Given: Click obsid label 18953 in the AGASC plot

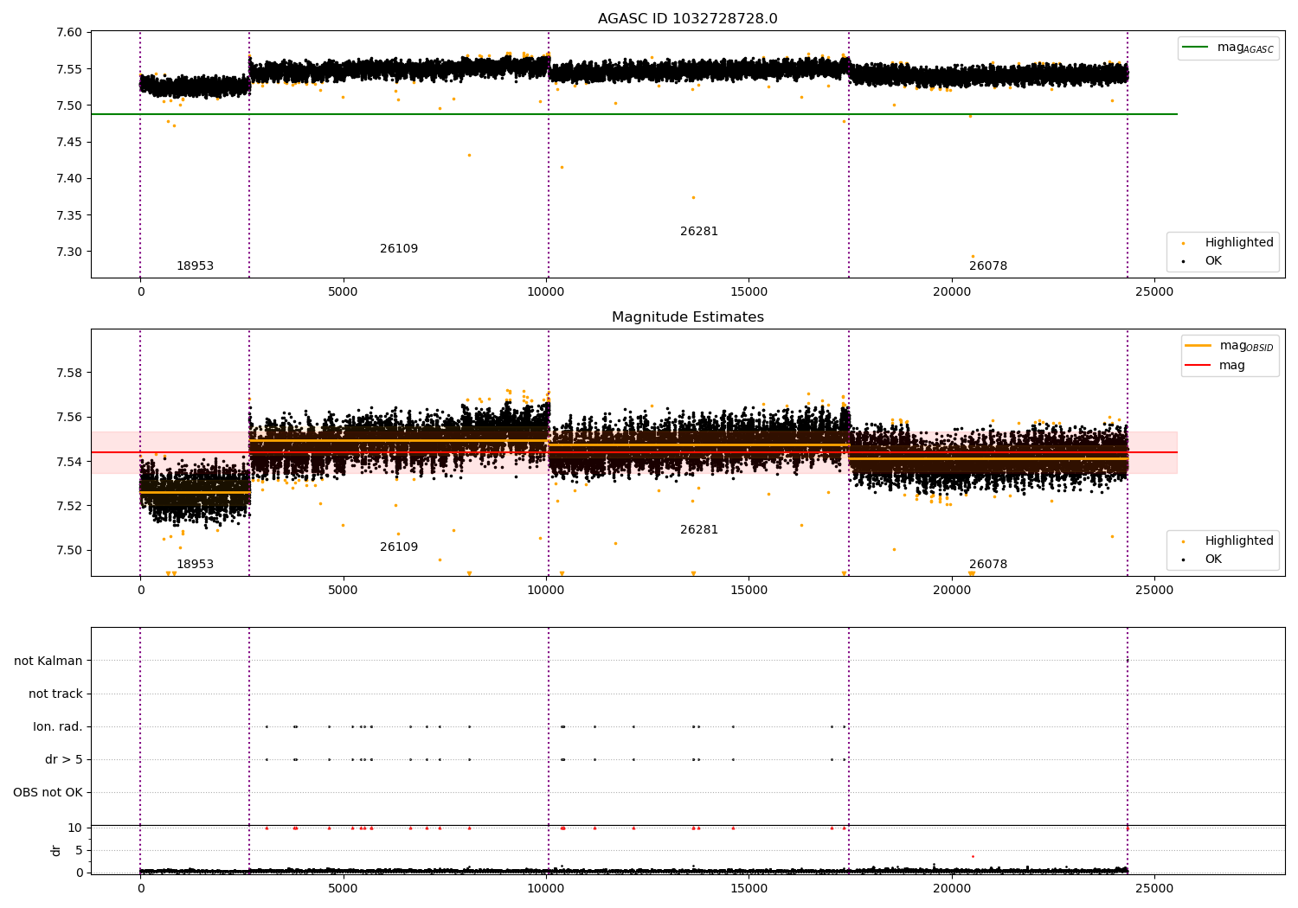Looking at the screenshot, I should pyautogui.click(x=195, y=266).
